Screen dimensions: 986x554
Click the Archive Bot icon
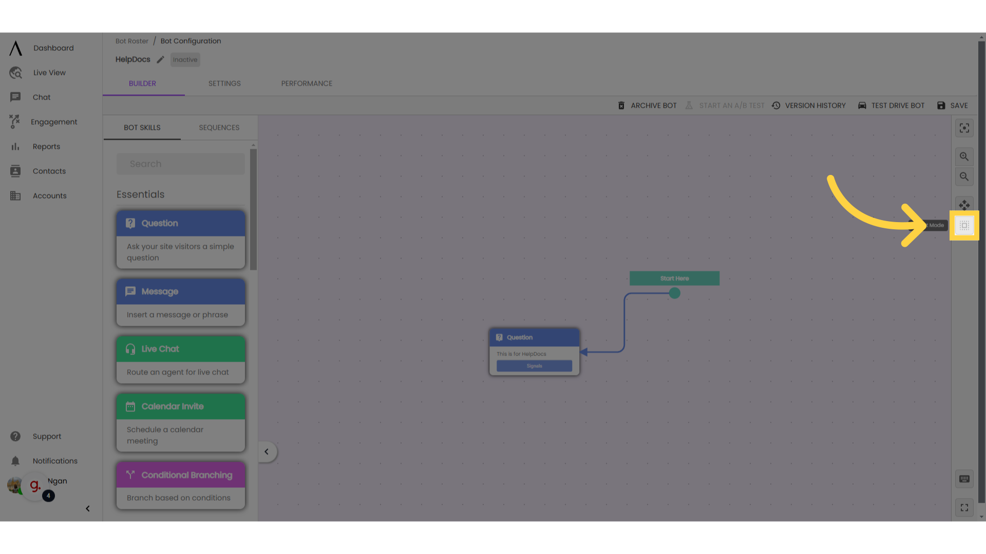(621, 105)
